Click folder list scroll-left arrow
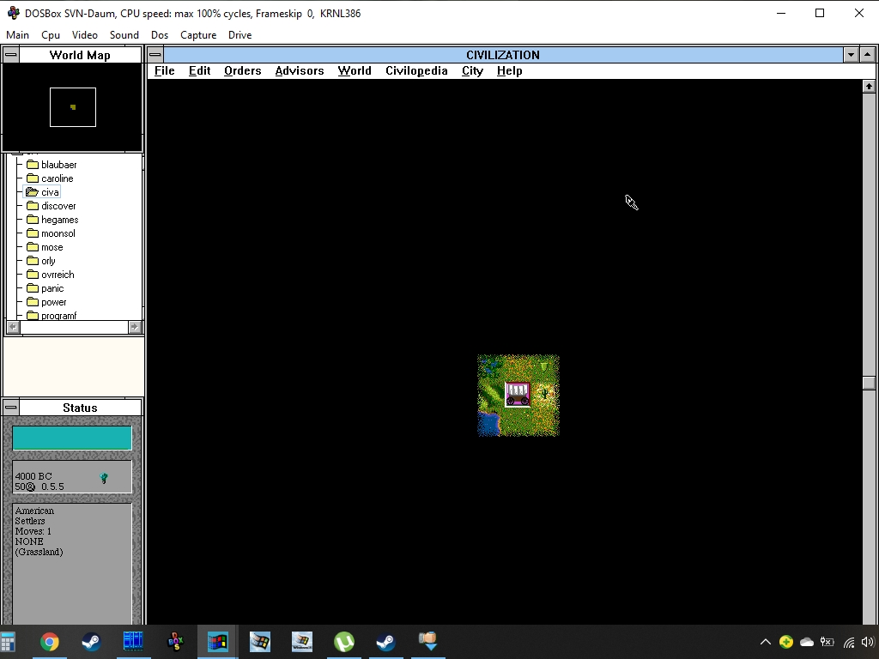Image resolution: width=879 pixels, height=659 pixels. point(14,327)
